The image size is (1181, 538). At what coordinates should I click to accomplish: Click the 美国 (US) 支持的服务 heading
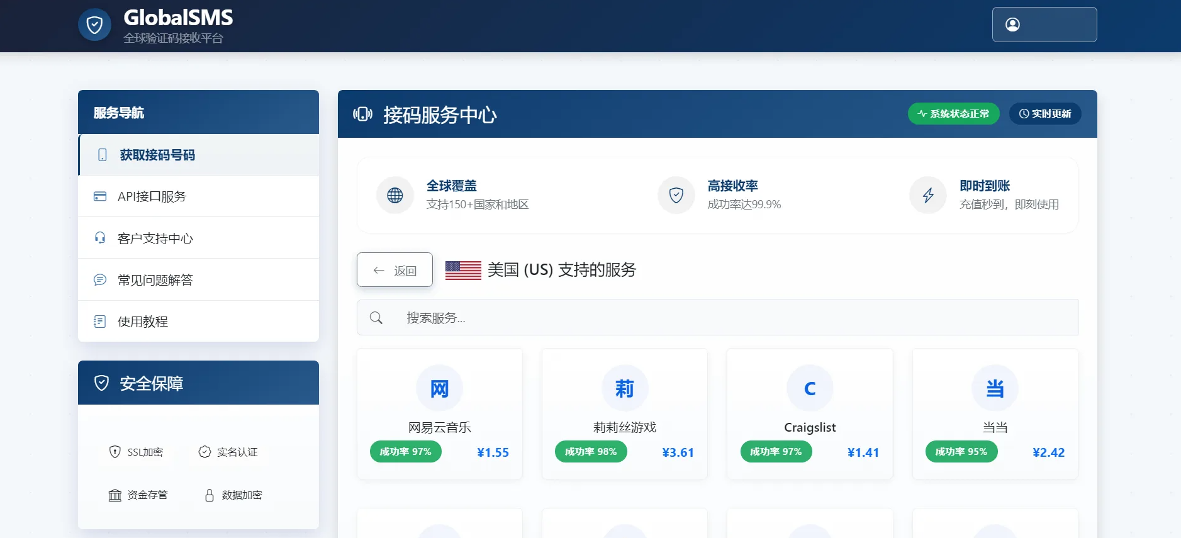(x=562, y=270)
